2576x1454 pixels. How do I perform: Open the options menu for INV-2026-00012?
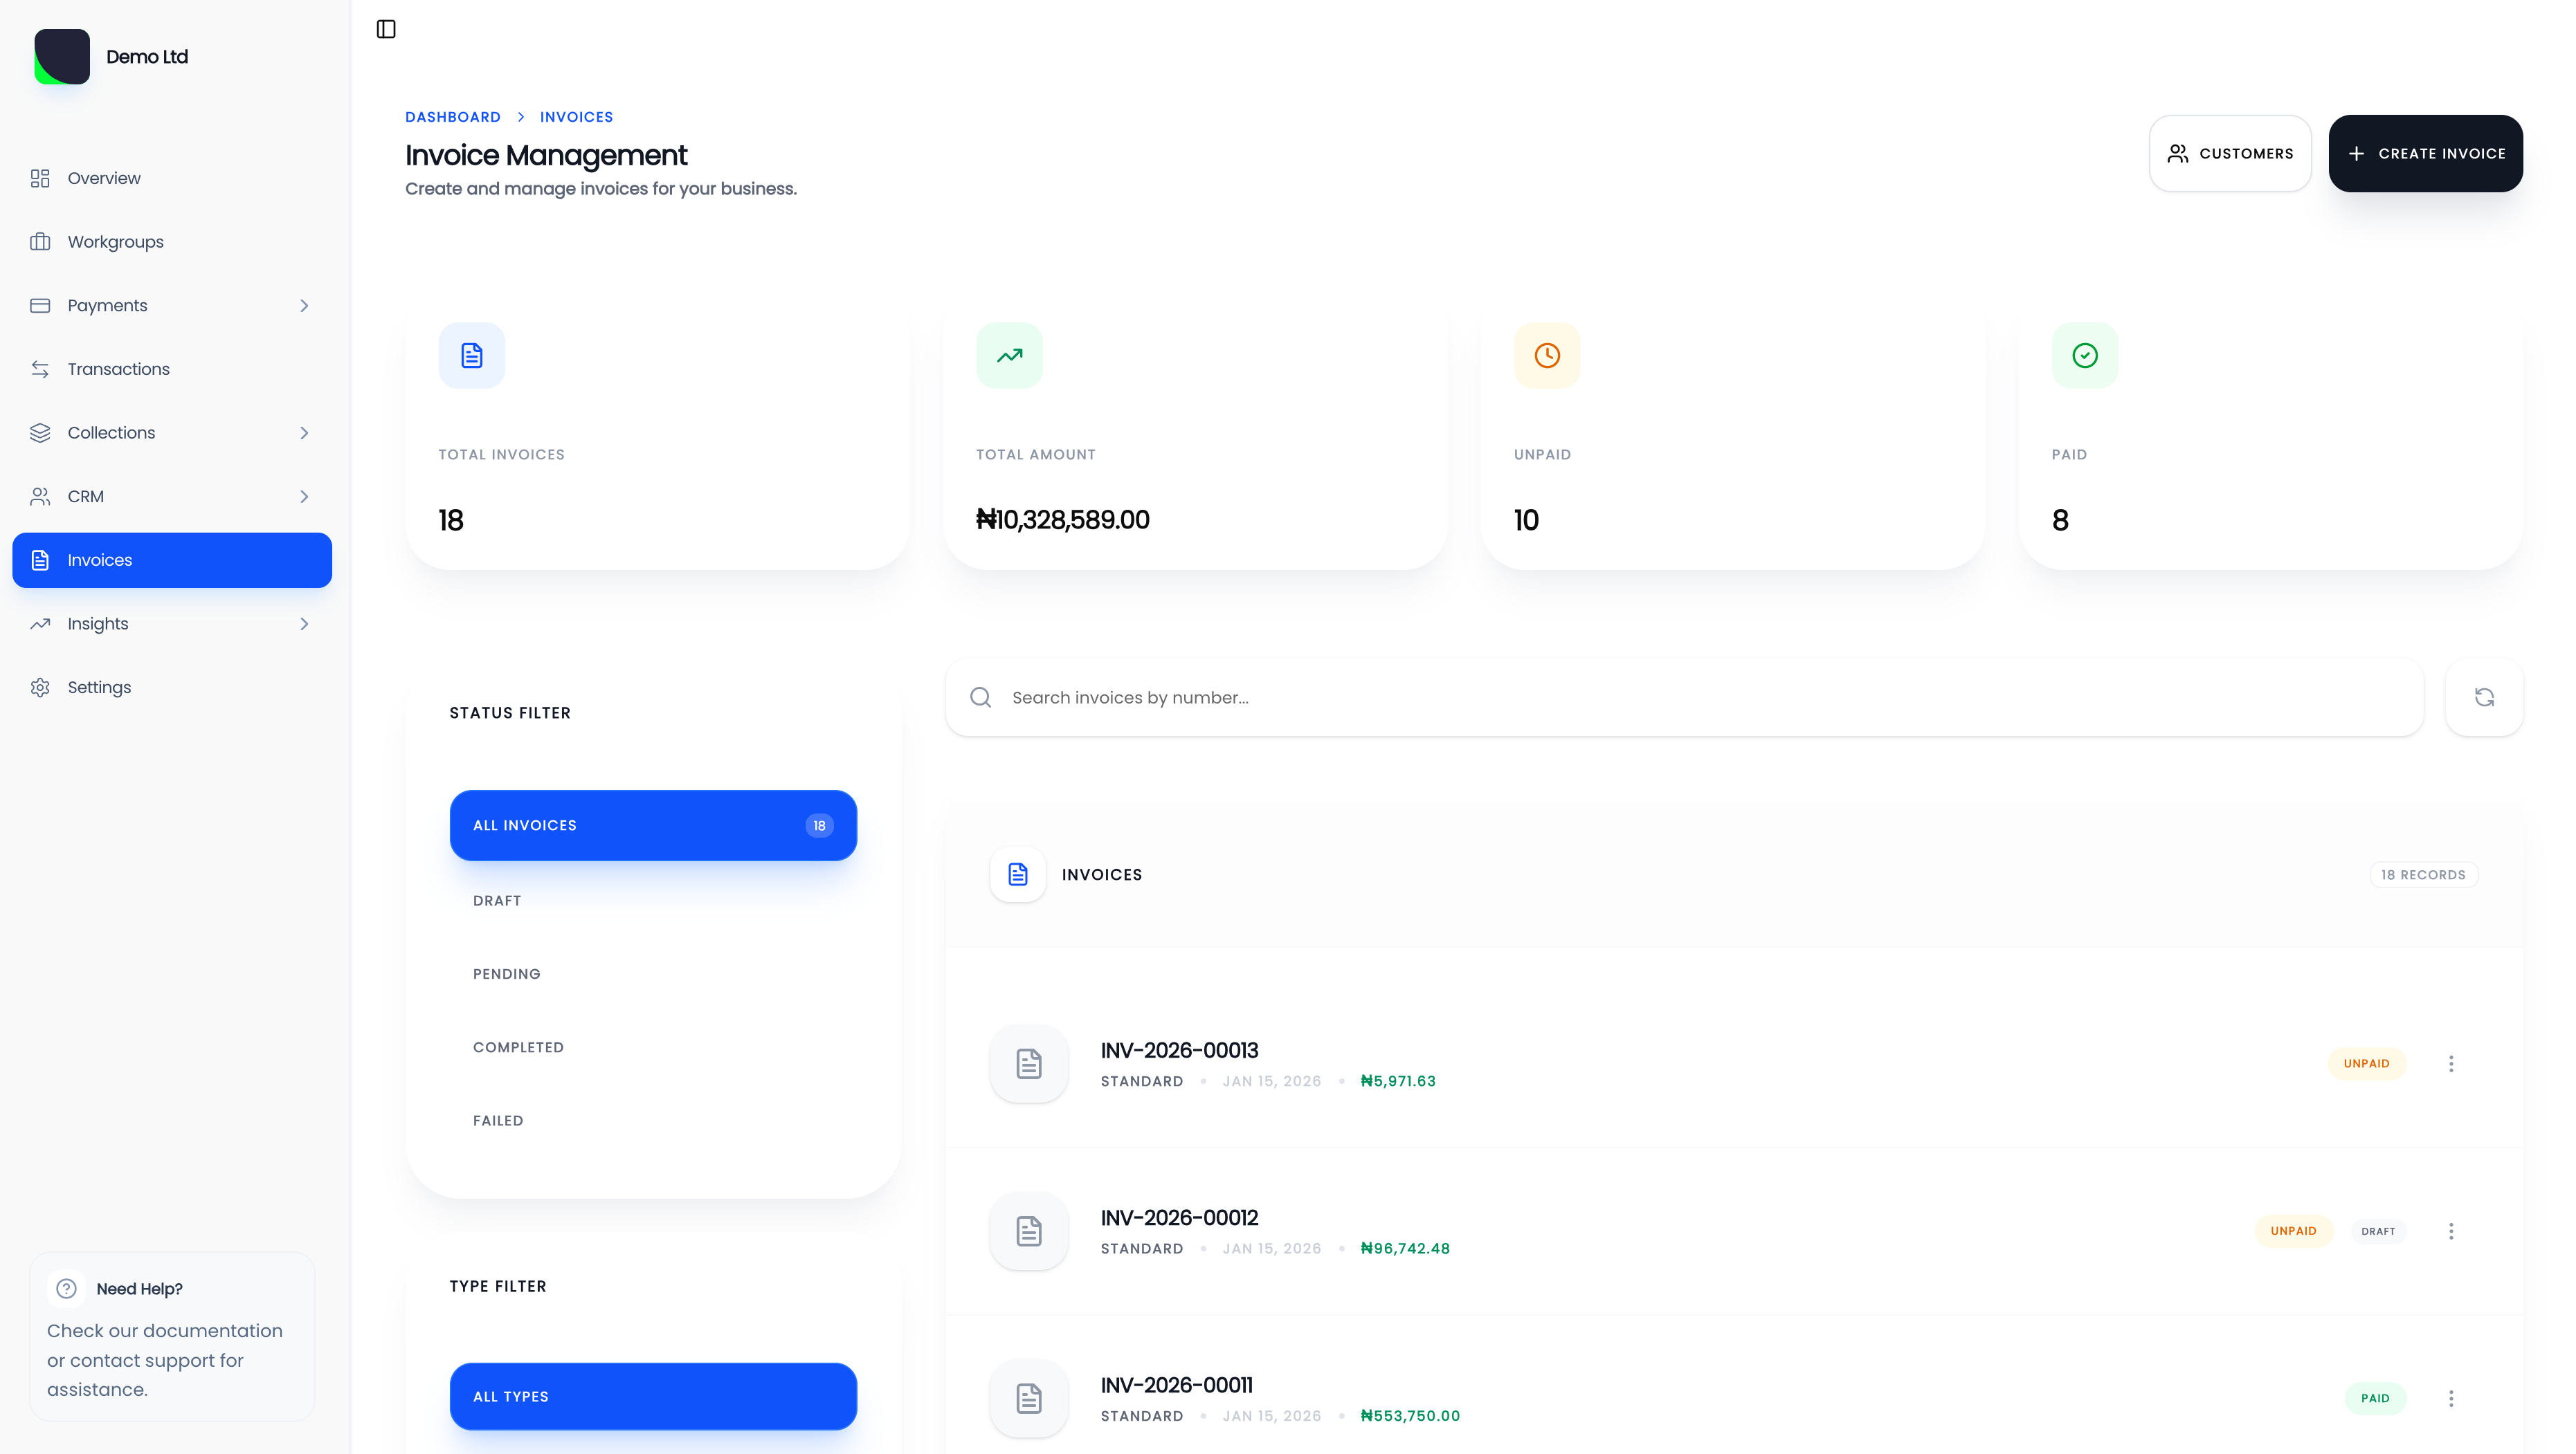[x=2450, y=1231]
